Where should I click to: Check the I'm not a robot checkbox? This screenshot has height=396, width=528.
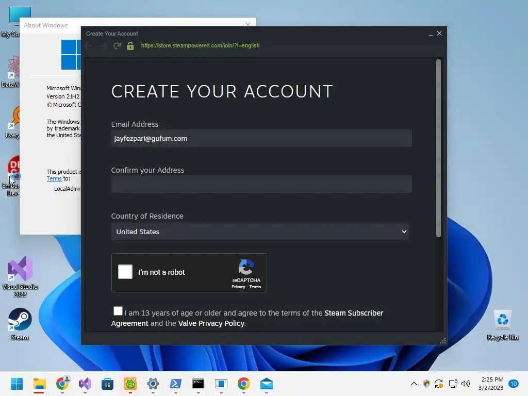point(125,272)
